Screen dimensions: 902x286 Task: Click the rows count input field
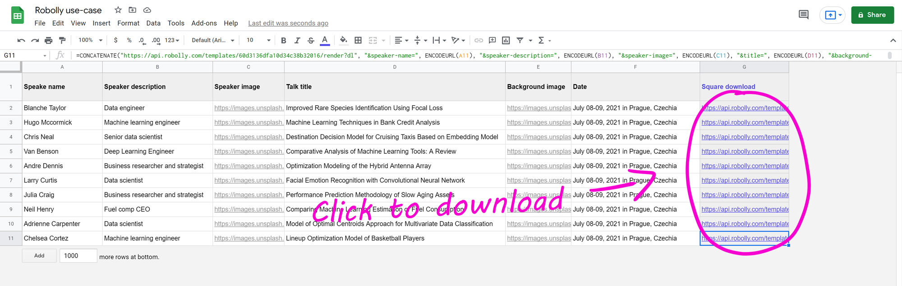point(78,256)
